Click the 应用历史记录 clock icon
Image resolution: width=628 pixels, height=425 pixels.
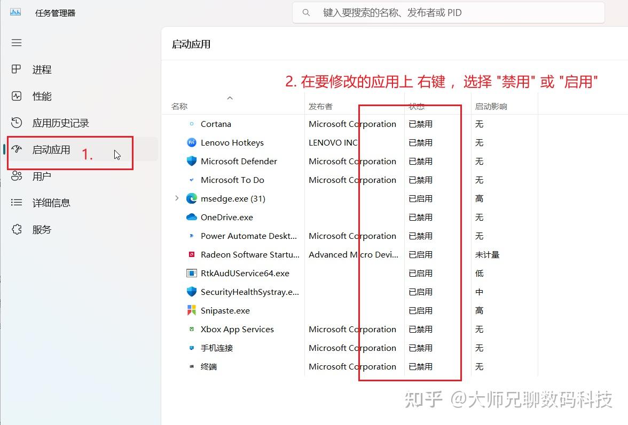[x=17, y=123]
